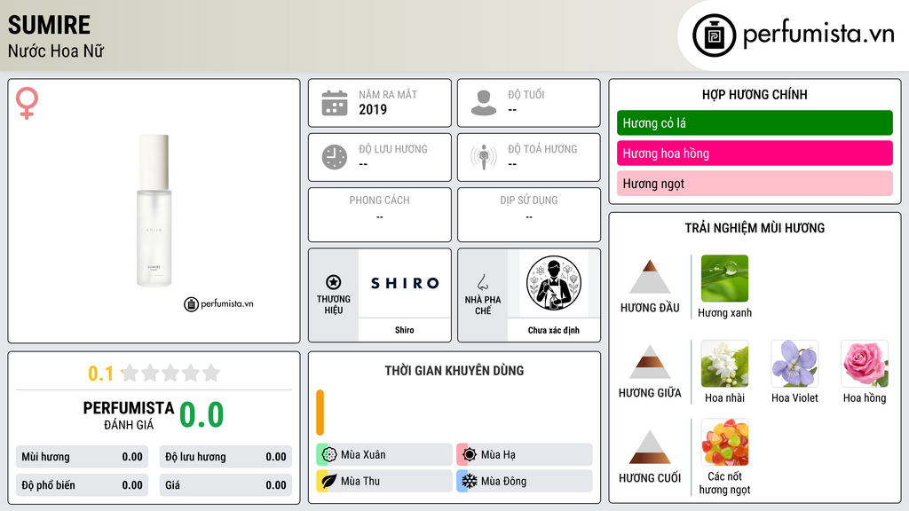Click the perfumista.vn mark under the bottle
The image size is (909, 511).
point(218,303)
